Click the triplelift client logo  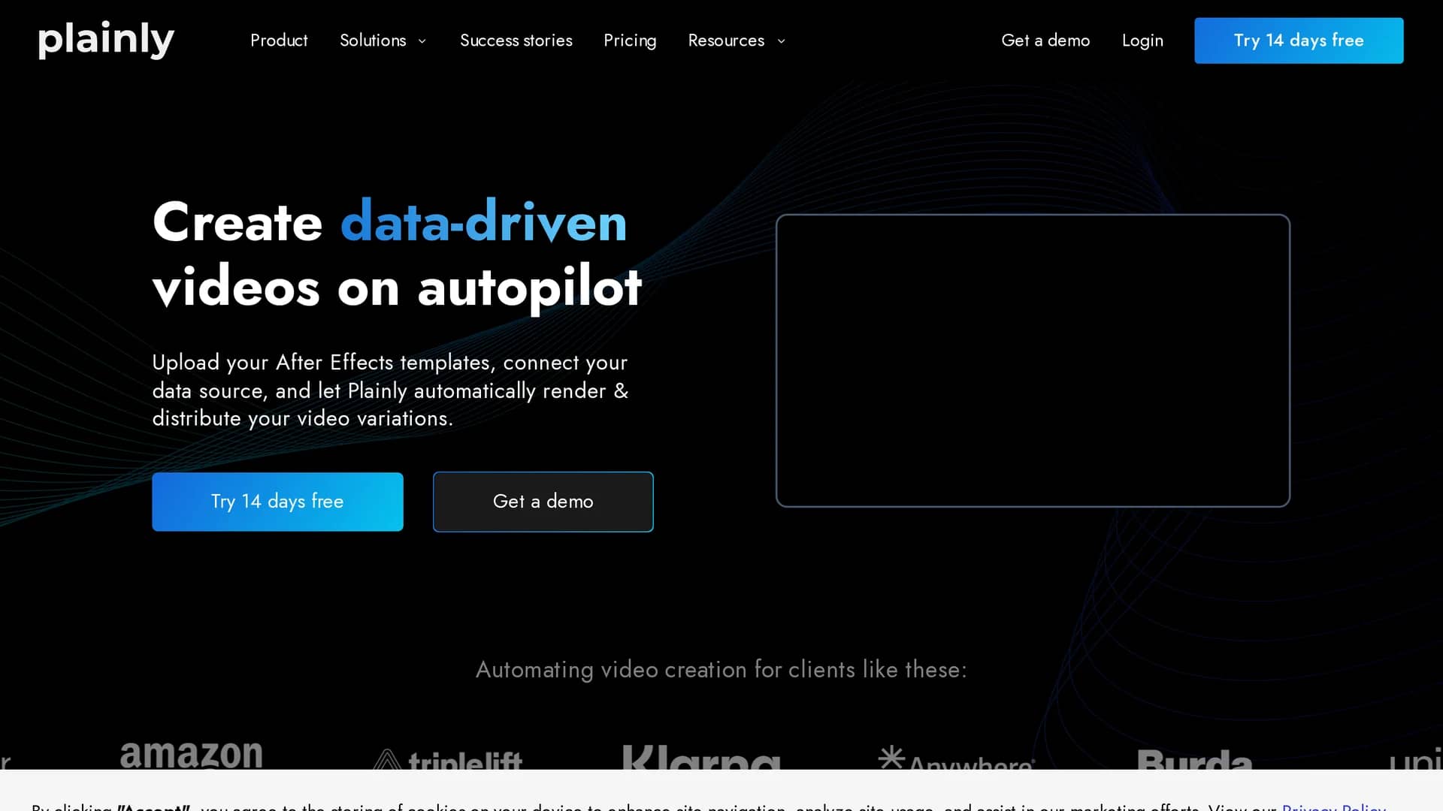pyautogui.click(x=447, y=759)
